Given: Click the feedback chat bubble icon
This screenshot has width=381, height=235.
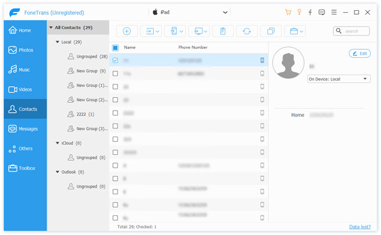Looking at the screenshot, I should pos(322,12).
